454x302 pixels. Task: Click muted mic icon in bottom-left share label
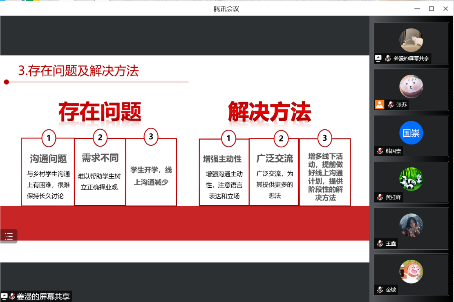12,297
